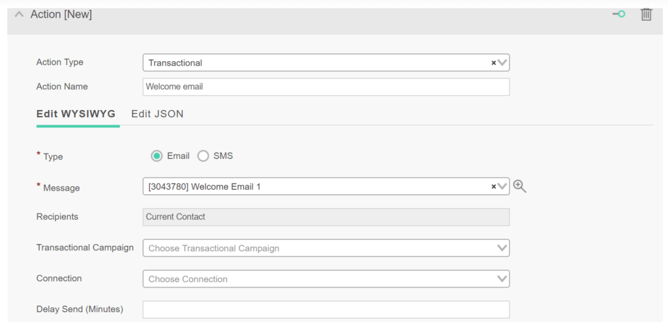
Task: Delete the action using the trash icon
Action: (646, 15)
